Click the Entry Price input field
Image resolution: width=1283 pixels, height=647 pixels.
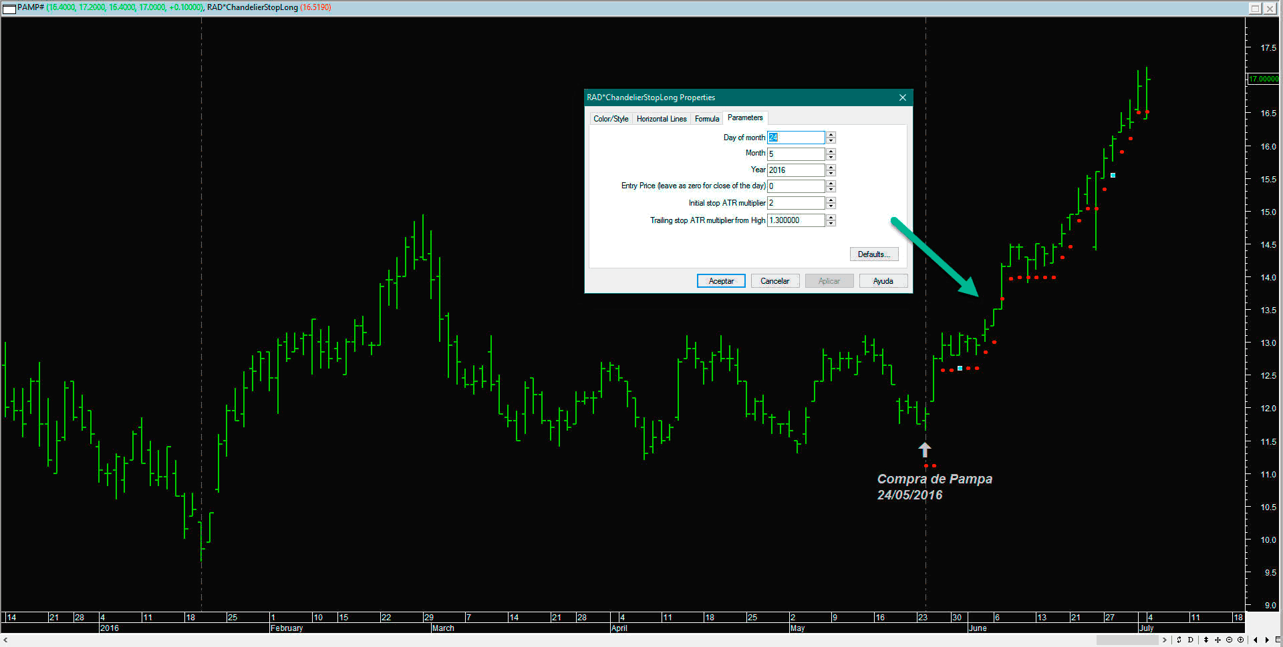pyautogui.click(x=796, y=186)
